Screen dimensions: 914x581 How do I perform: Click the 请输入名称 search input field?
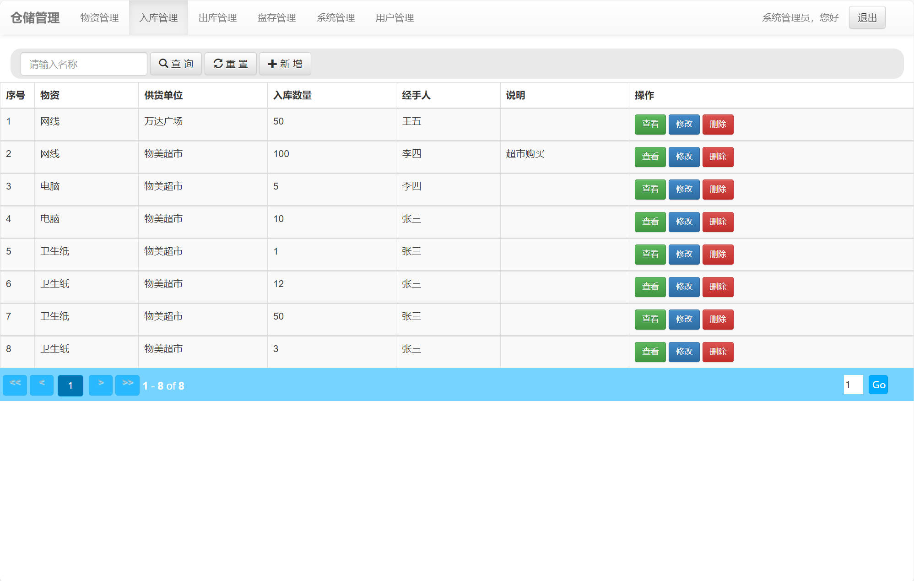(83, 64)
